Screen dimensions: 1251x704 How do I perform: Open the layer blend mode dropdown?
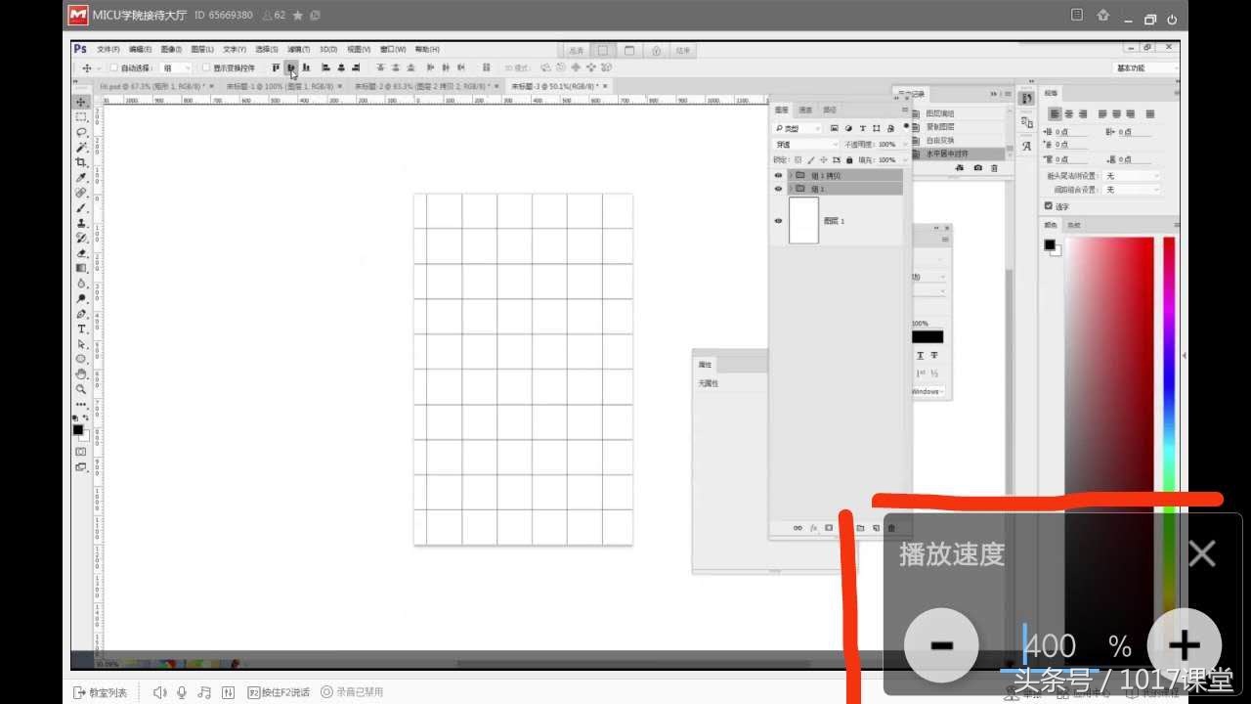pos(806,144)
